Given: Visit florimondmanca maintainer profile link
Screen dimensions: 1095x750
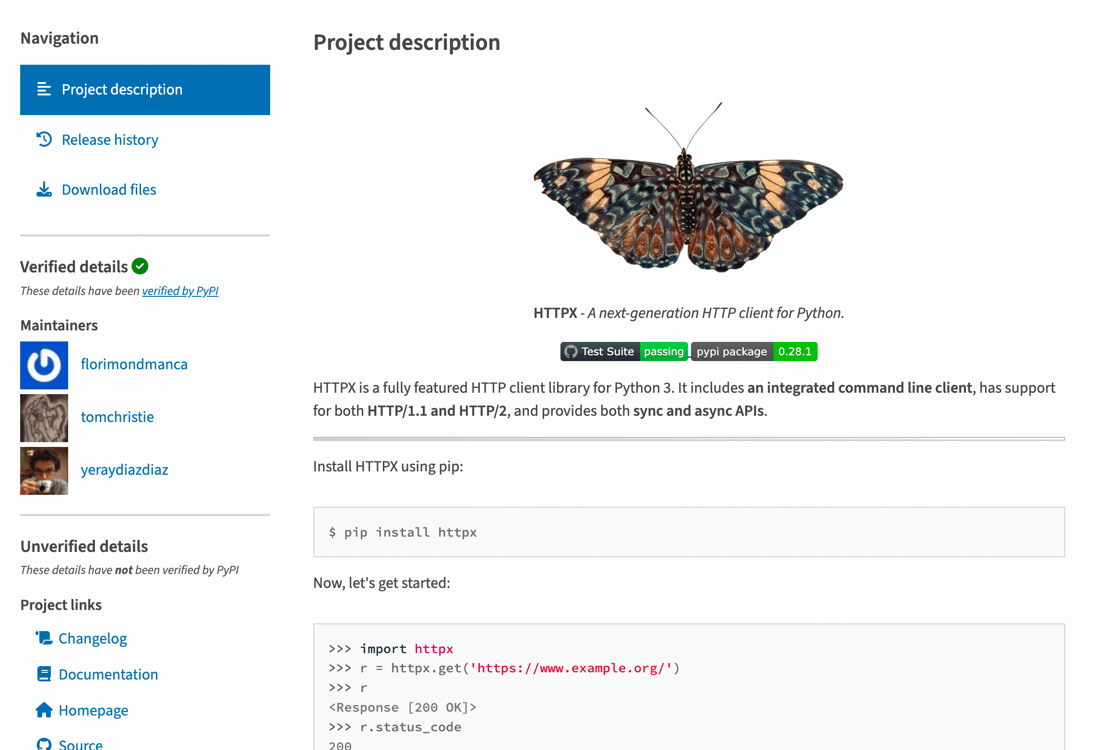Looking at the screenshot, I should pyautogui.click(x=134, y=364).
